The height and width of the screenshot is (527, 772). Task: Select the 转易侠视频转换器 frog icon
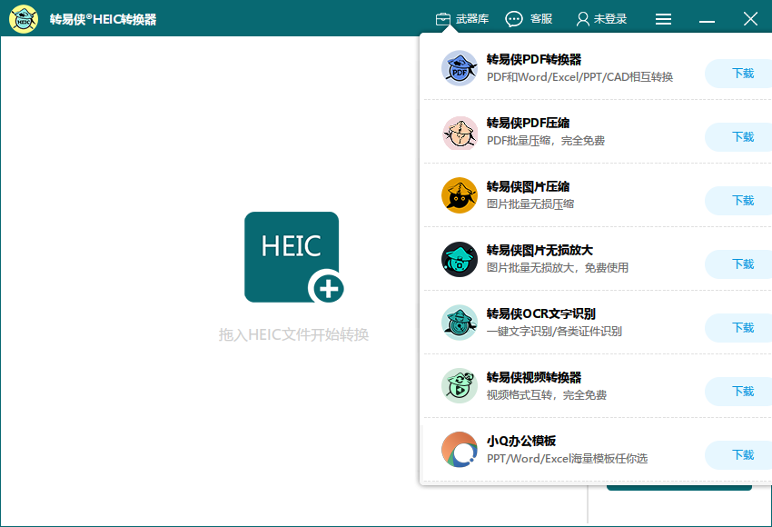[x=460, y=385]
